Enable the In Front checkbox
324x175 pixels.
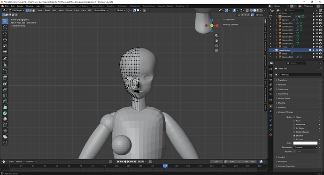[x=294, y=139]
